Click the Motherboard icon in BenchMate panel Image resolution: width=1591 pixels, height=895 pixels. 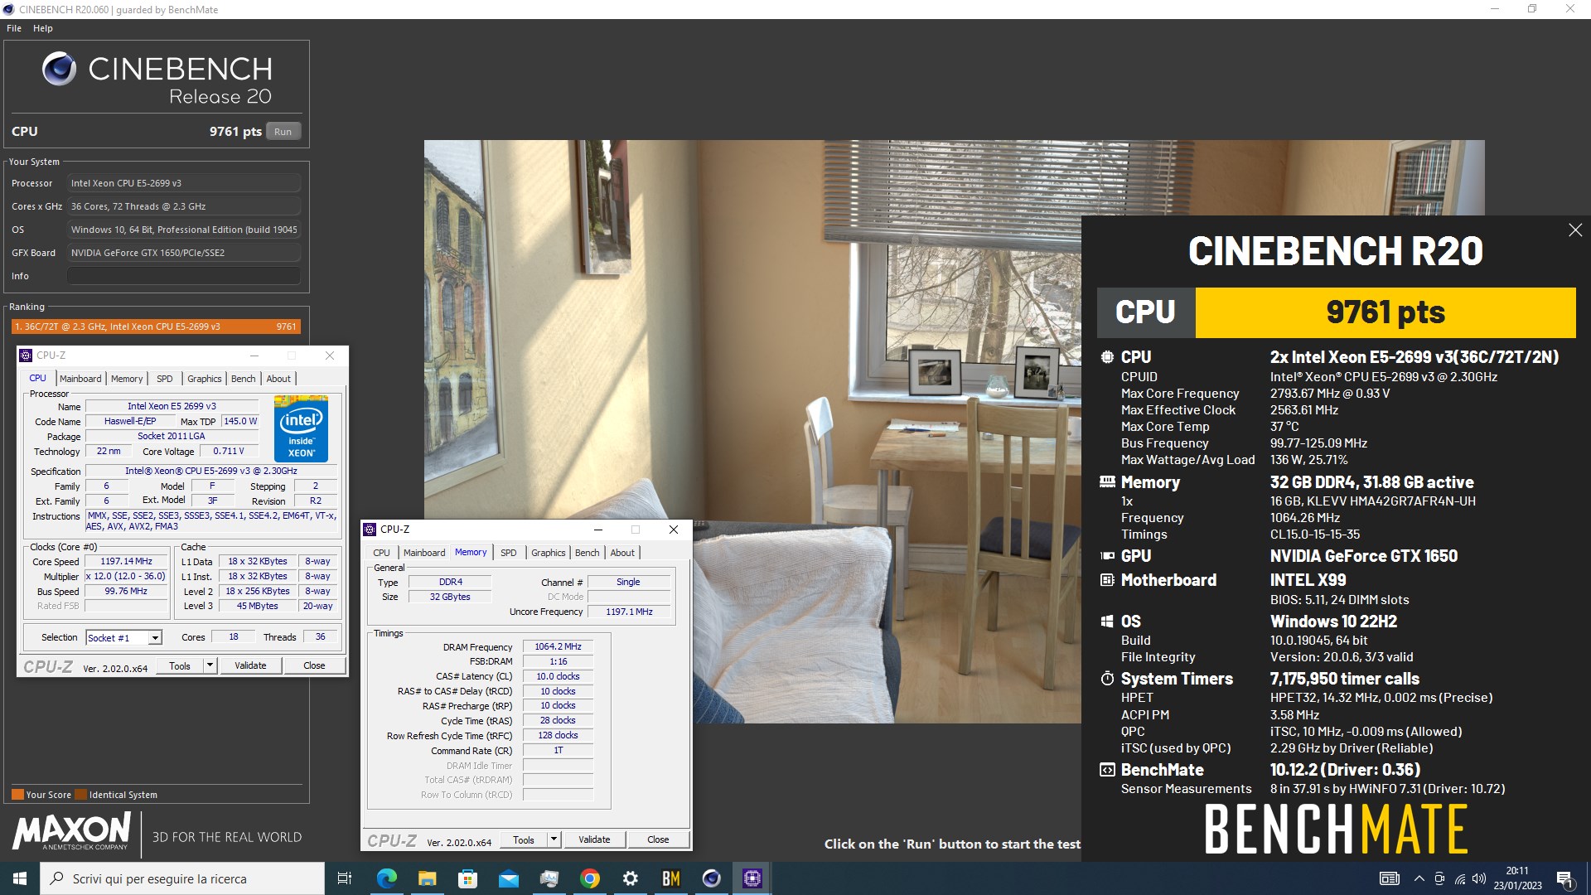click(x=1107, y=580)
